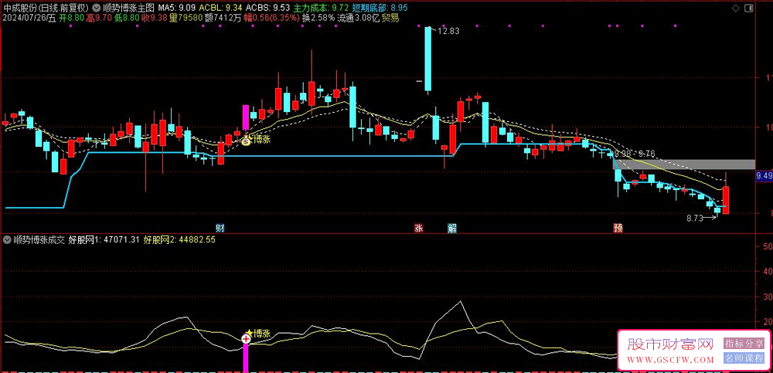
Task: Click the 8.73 low price label
Action: pos(695,219)
